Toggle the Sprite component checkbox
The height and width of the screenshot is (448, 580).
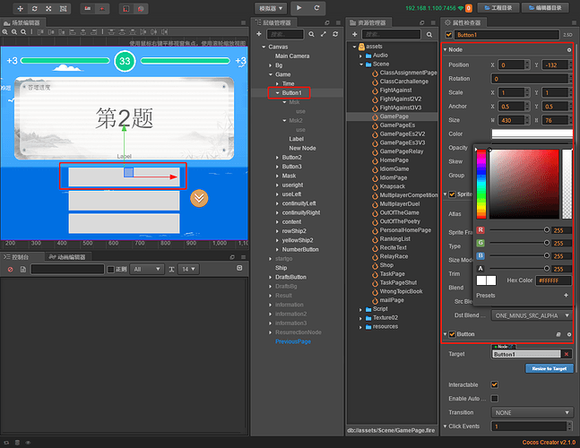click(452, 194)
